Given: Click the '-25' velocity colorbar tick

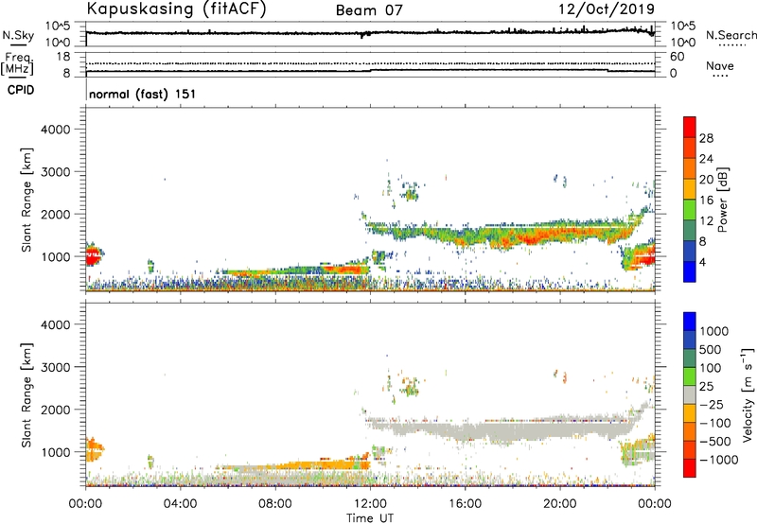Looking at the screenshot, I should point(712,405).
